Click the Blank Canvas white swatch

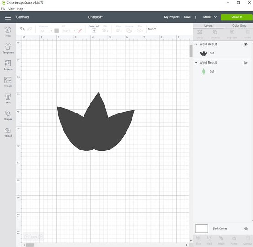click(201, 228)
